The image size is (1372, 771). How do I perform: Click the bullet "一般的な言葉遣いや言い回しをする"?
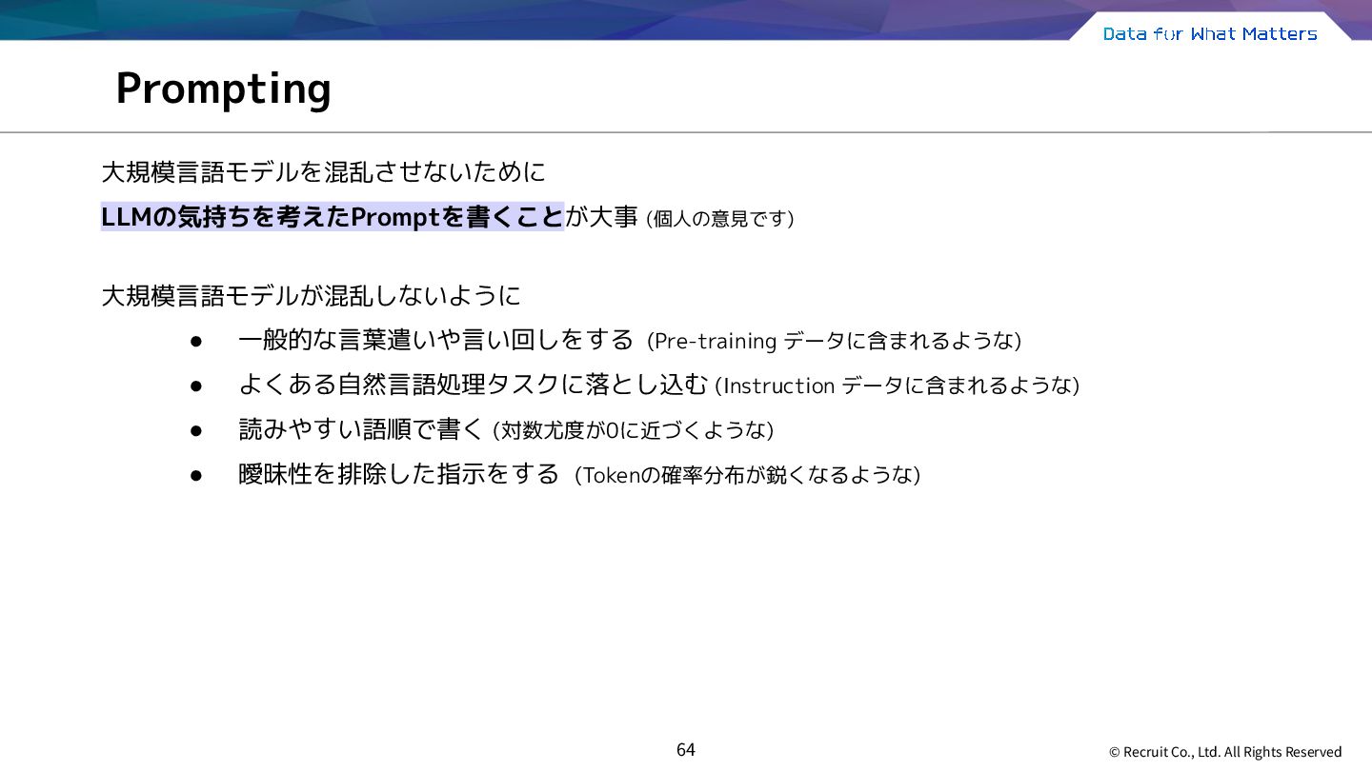click(x=435, y=340)
